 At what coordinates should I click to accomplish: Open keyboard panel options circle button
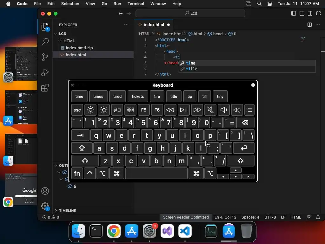click(253, 85)
